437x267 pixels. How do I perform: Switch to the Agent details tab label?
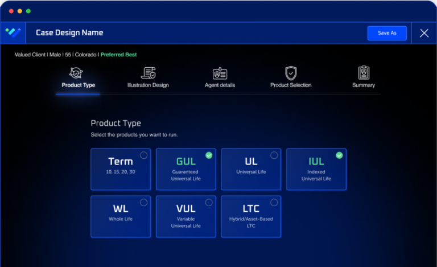pos(220,85)
